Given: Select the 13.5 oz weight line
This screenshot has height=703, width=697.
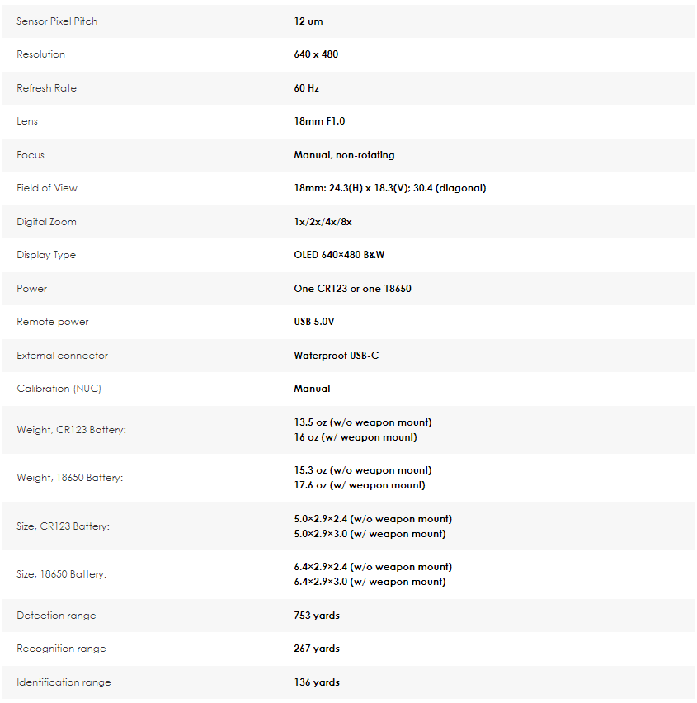Looking at the screenshot, I should [x=363, y=422].
